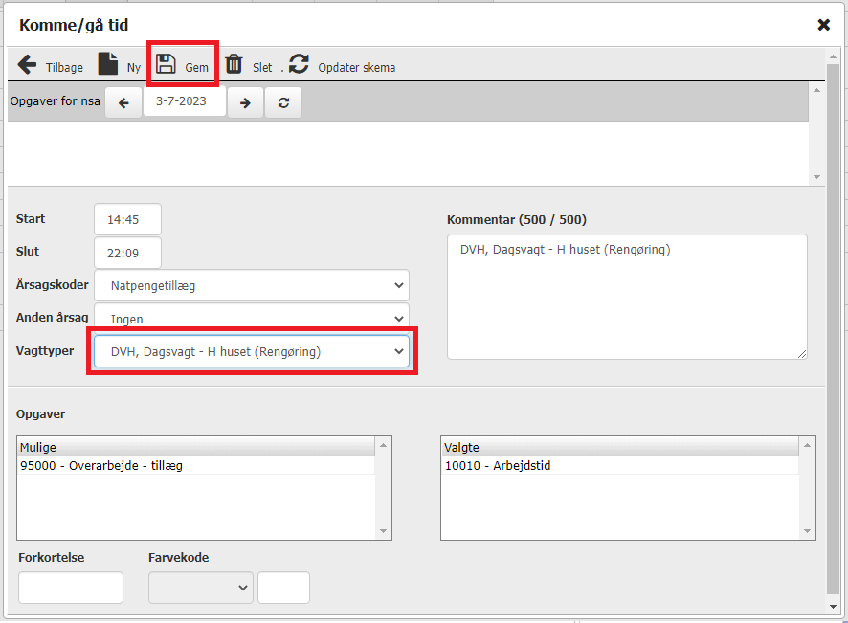Close the Komme/gå tid dialog

pos(823,25)
